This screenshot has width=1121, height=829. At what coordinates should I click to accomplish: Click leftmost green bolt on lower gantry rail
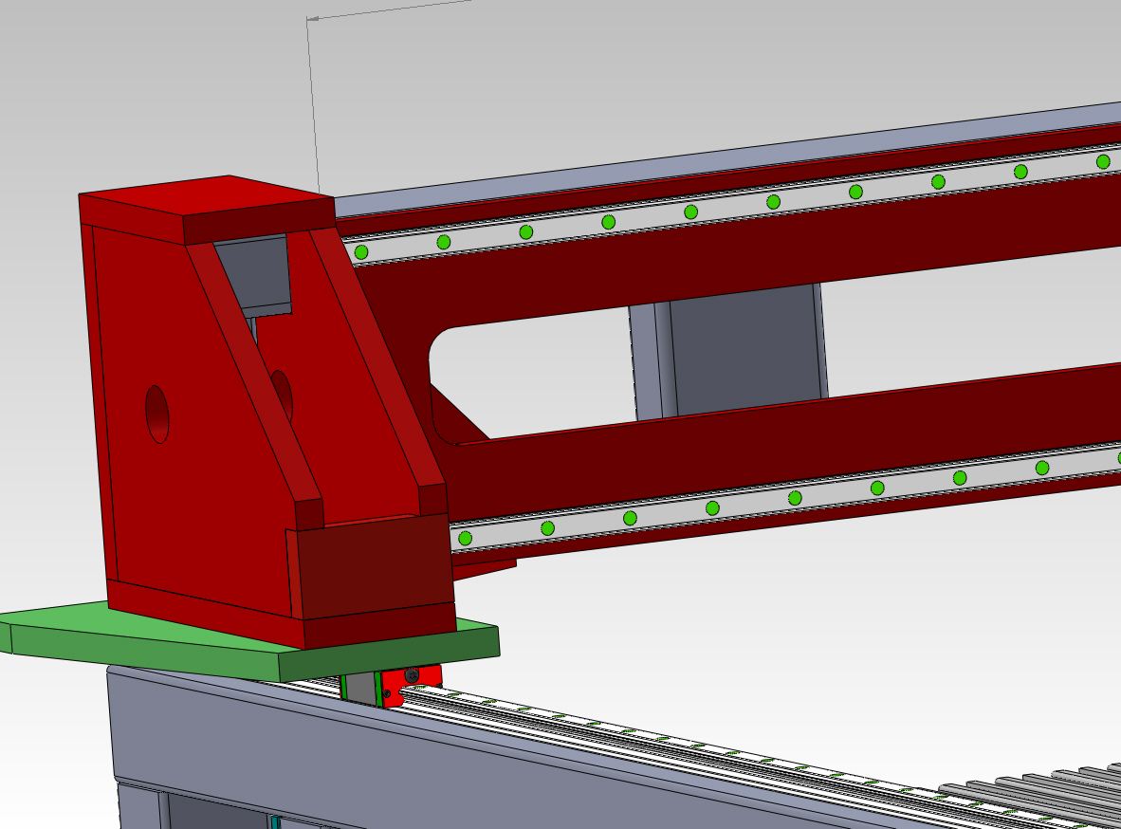tap(465, 539)
